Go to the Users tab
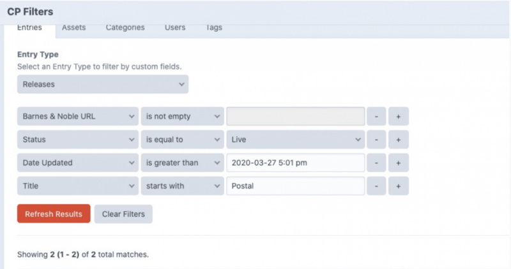The height and width of the screenshot is (269, 511). [175, 28]
